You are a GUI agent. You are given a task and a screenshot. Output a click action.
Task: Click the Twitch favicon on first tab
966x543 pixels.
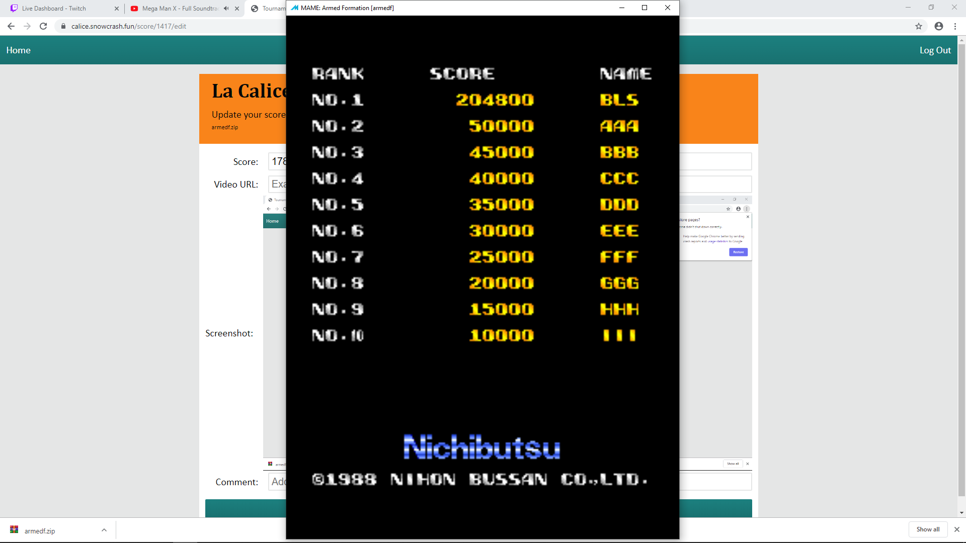14,8
